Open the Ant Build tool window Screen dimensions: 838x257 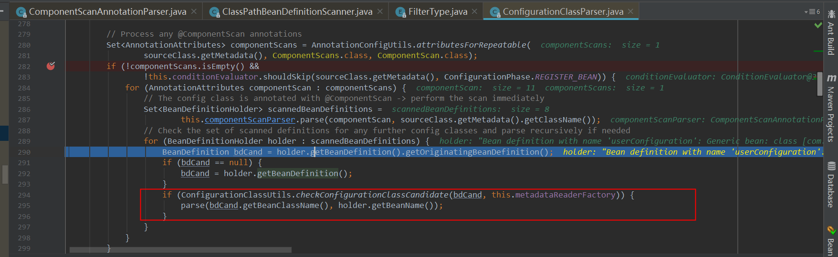[831, 32]
